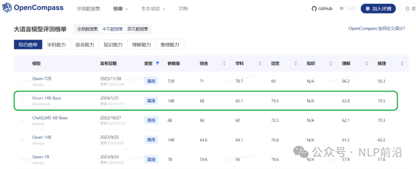Open the Qwen-14B model link
Screen dimensions: 416x169
(x=42, y=137)
